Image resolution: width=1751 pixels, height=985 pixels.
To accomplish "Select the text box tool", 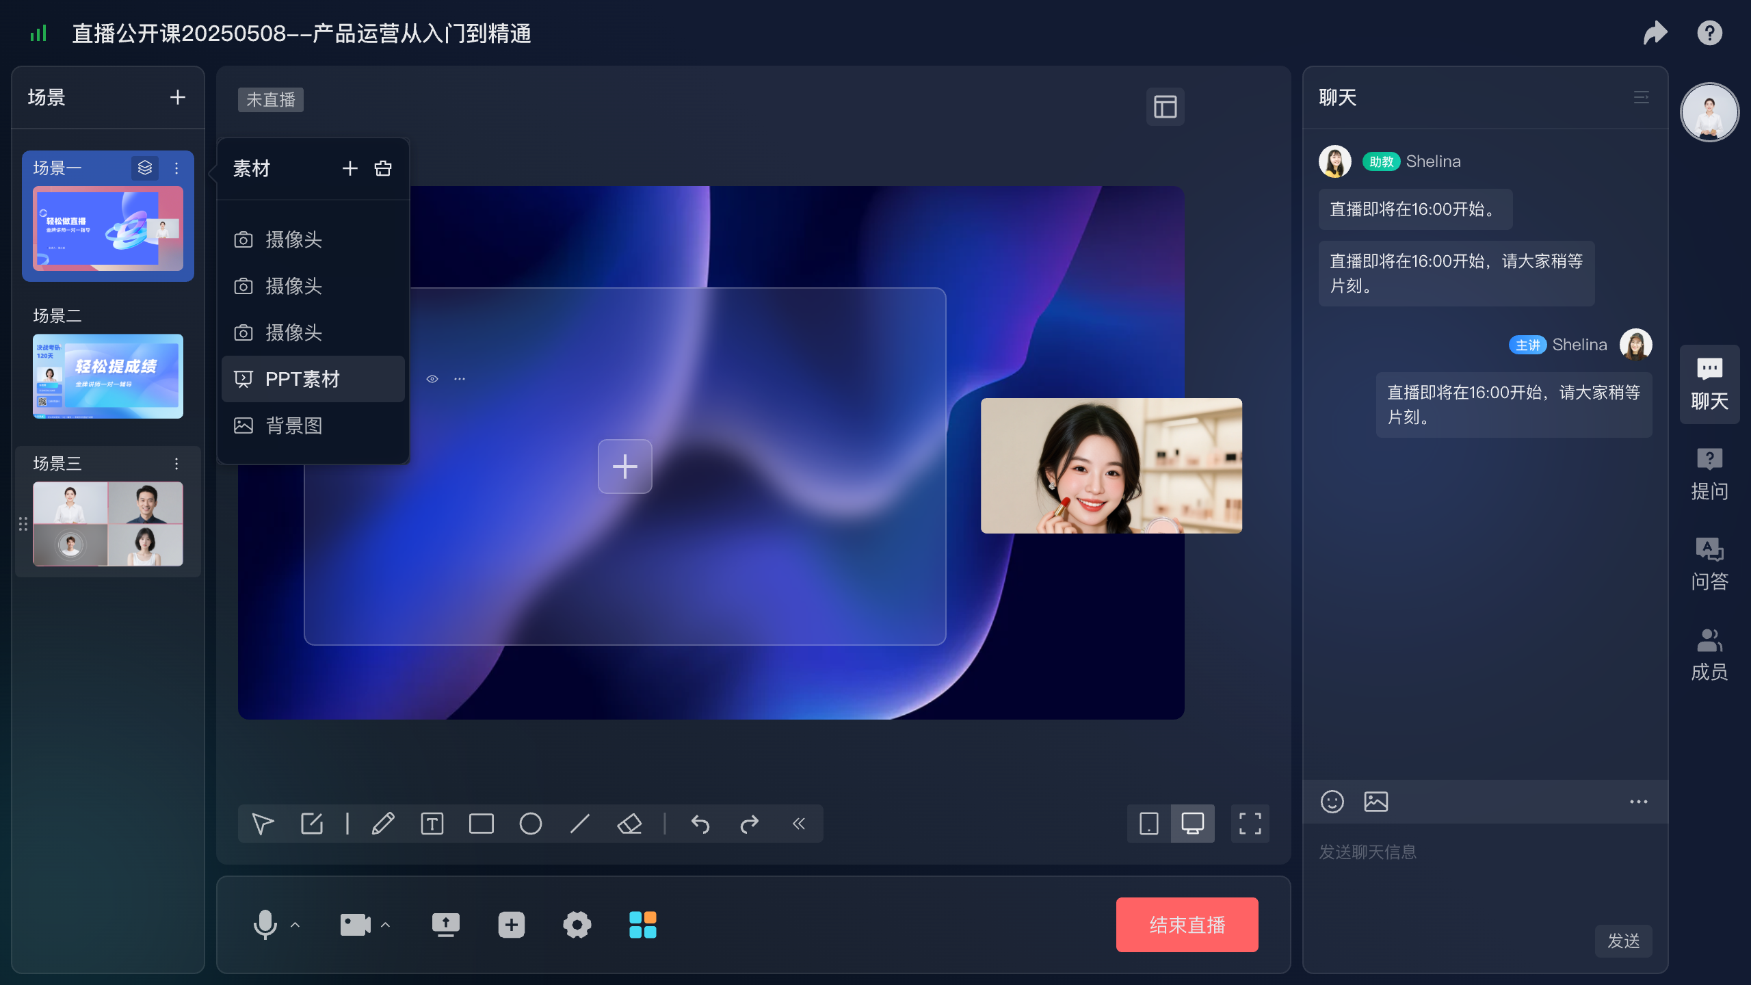I will pos(432,824).
